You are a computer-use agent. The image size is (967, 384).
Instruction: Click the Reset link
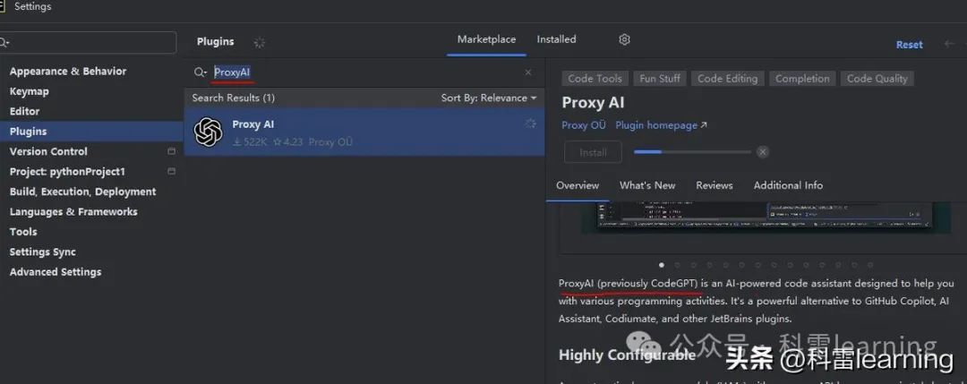click(x=909, y=45)
